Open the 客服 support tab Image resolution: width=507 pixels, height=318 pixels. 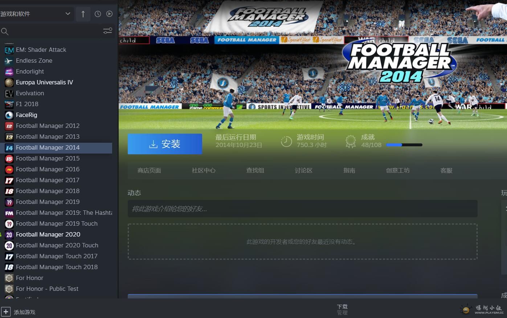446,171
